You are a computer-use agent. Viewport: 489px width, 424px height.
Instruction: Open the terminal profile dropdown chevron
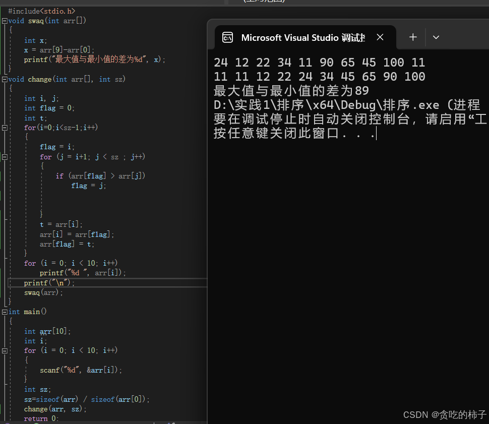pyautogui.click(x=436, y=37)
